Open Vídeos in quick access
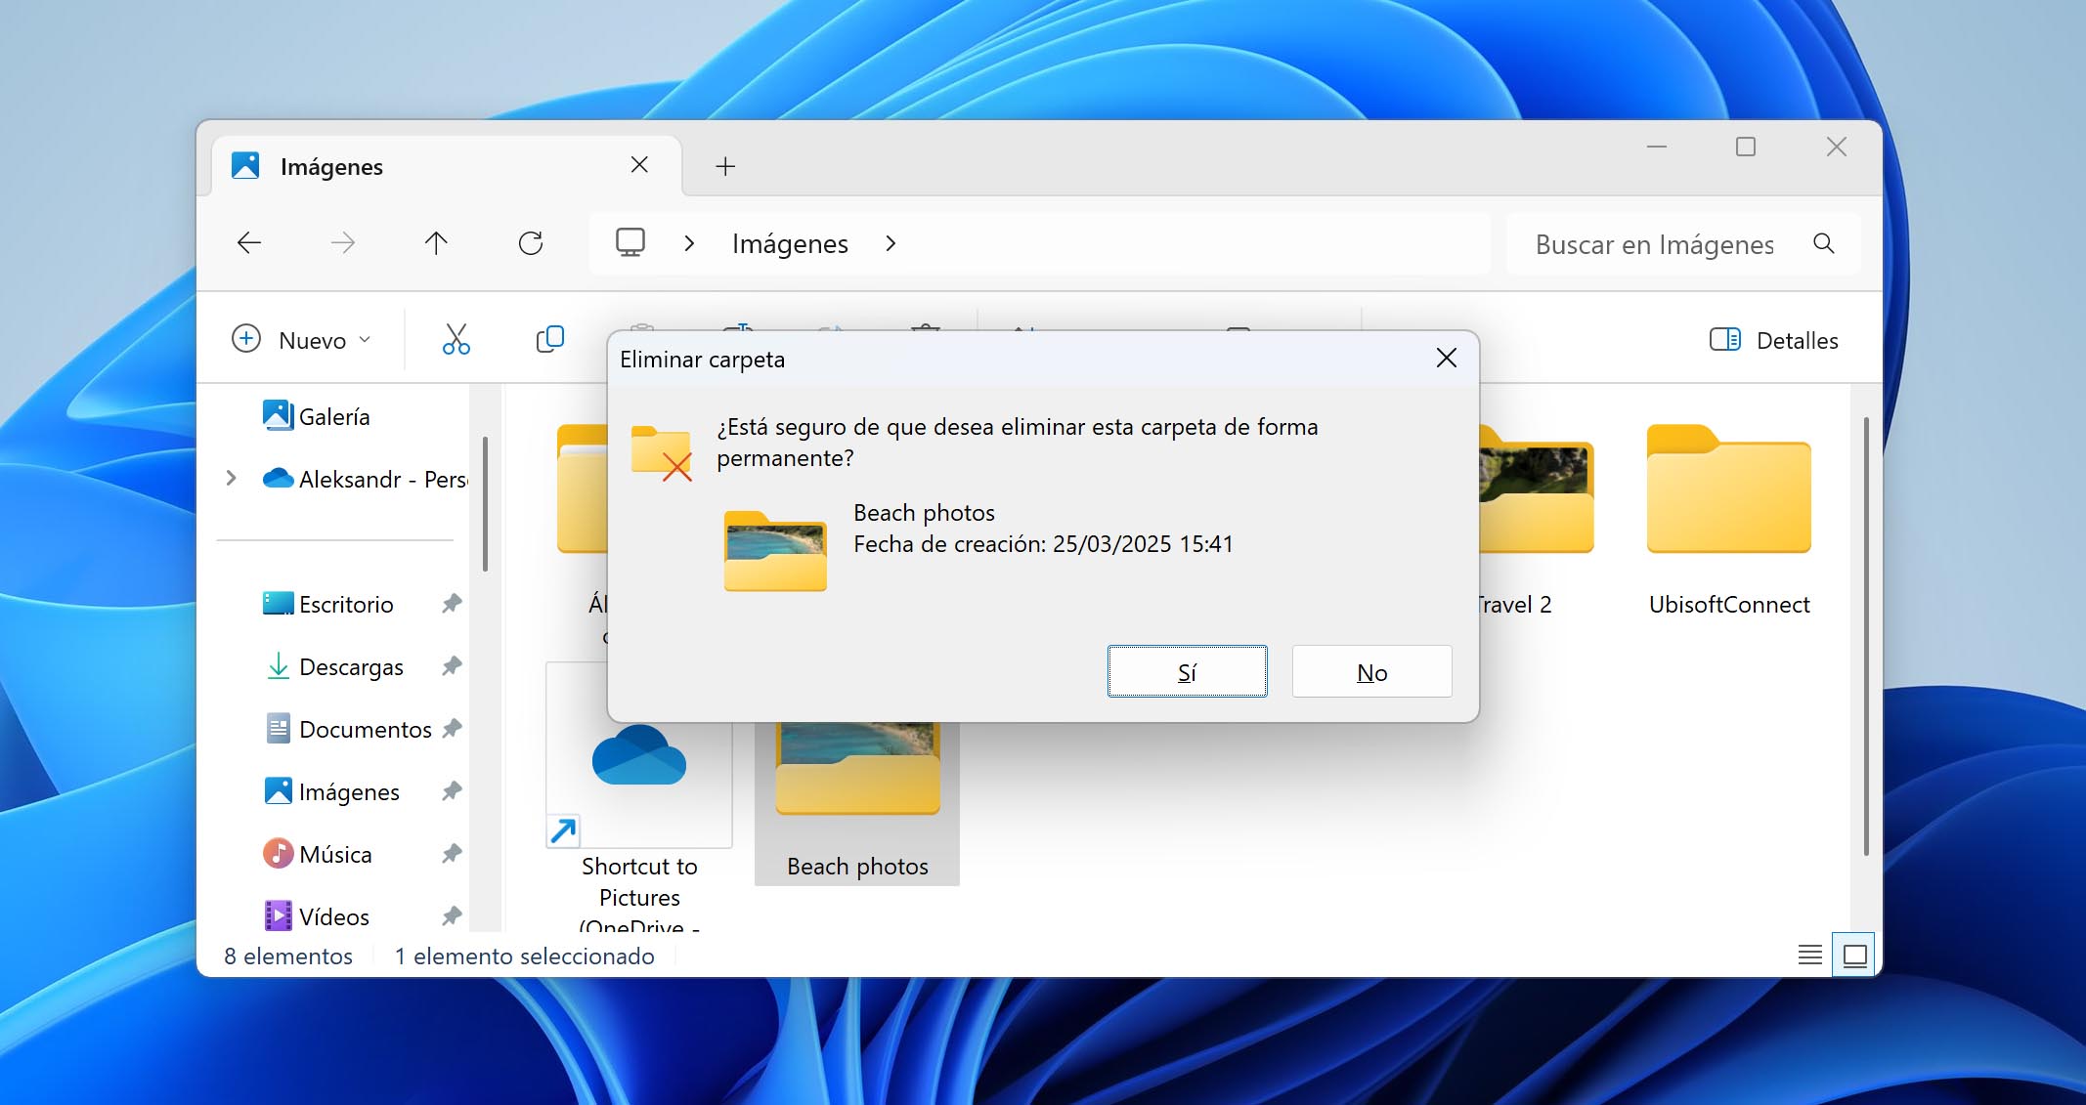The height and width of the screenshot is (1105, 2086). (317, 916)
